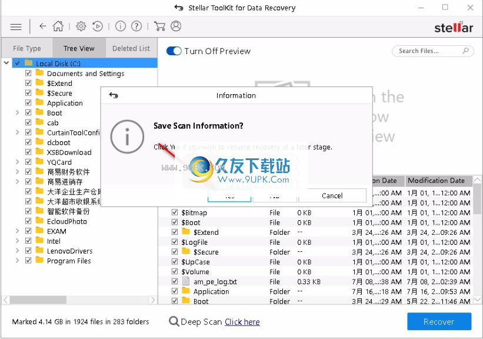The width and height of the screenshot is (483, 339).
Task: Click the Information dialog back-arrow icon
Action: pos(114,95)
